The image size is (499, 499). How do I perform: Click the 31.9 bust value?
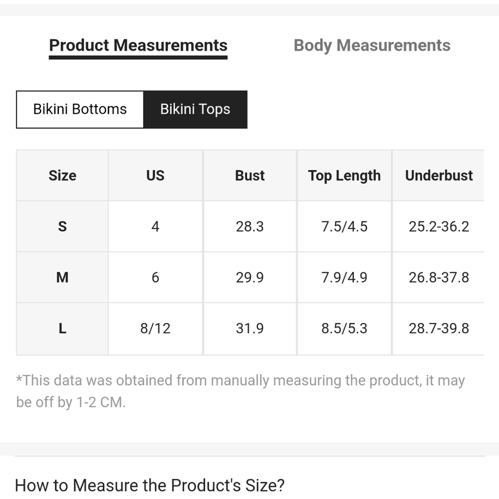pyautogui.click(x=250, y=328)
